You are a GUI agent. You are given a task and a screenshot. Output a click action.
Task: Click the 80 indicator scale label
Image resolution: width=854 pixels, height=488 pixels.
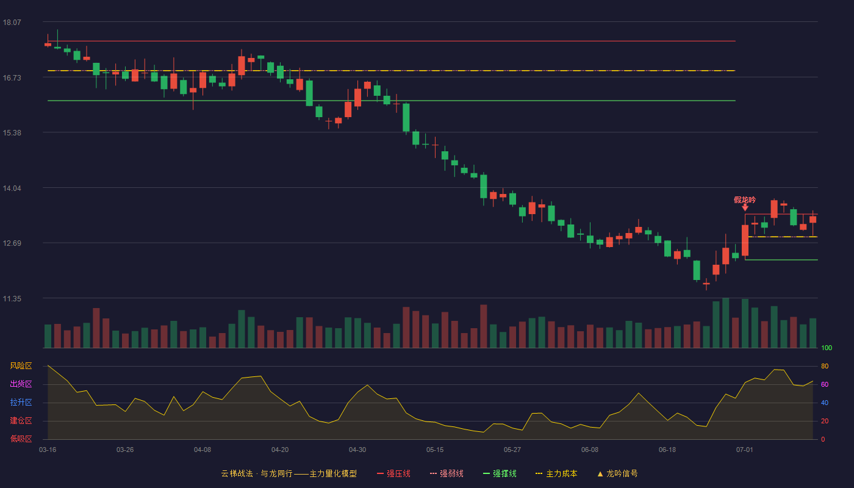pyautogui.click(x=825, y=366)
